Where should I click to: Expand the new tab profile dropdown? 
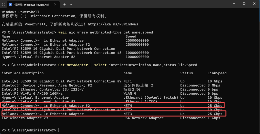[71, 4]
